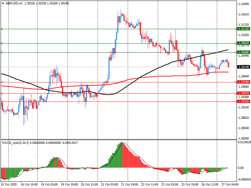Select the 1.31220 green price tag
The image size is (251, 188).
coord(243,29)
